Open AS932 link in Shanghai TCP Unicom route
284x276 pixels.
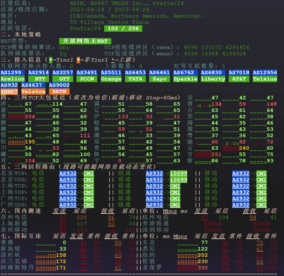click(x=154, y=186)
